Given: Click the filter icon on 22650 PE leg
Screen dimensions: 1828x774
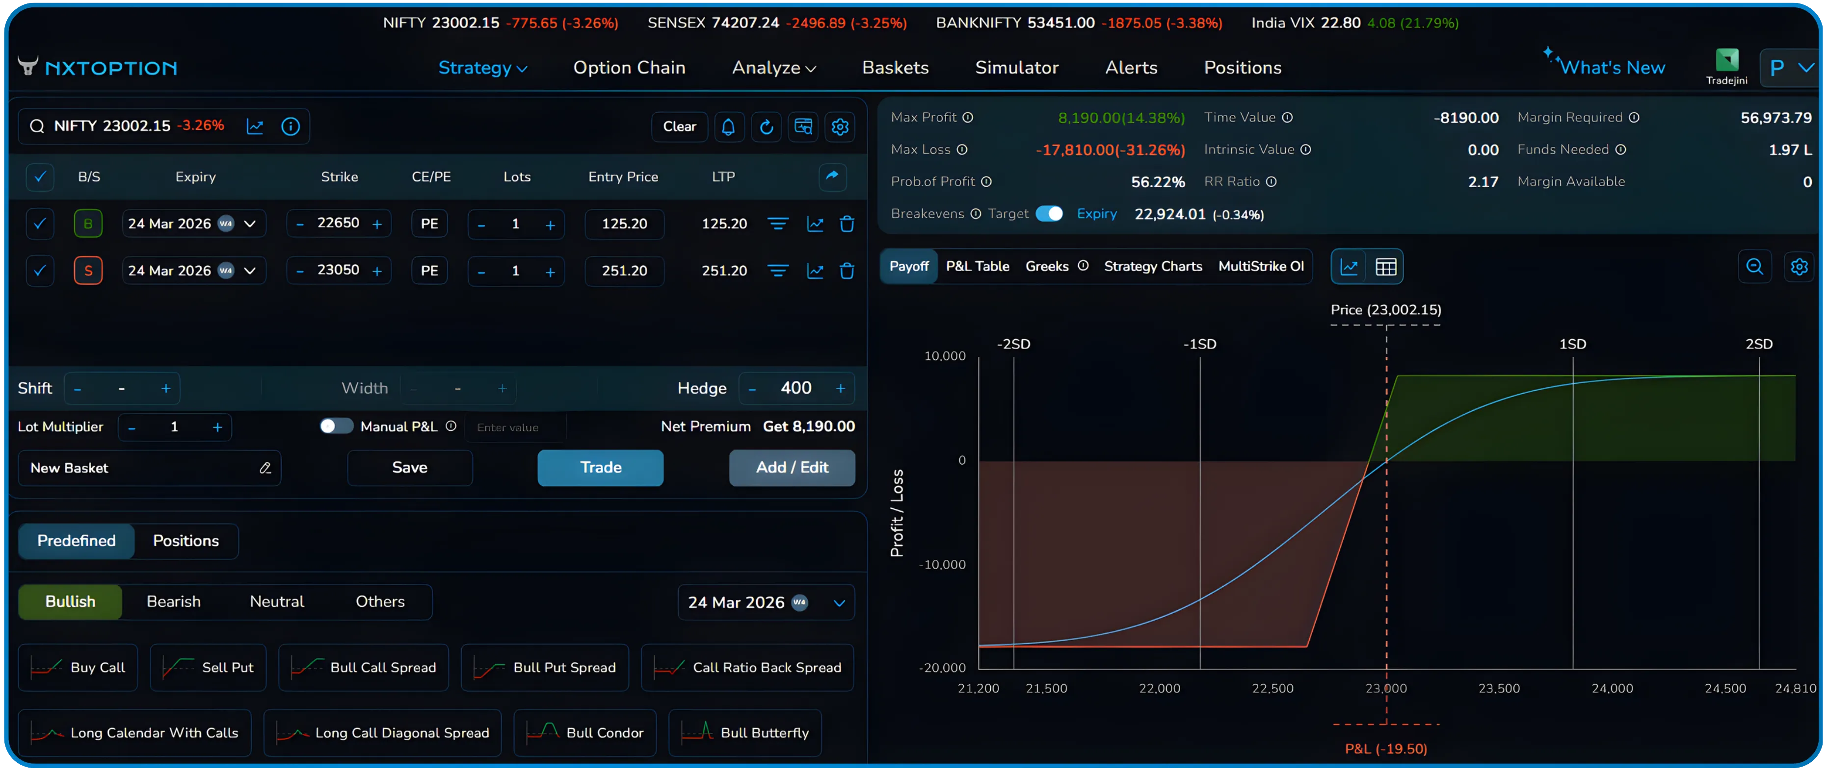Looking at the screenshot, I should [x=778, y=223].
